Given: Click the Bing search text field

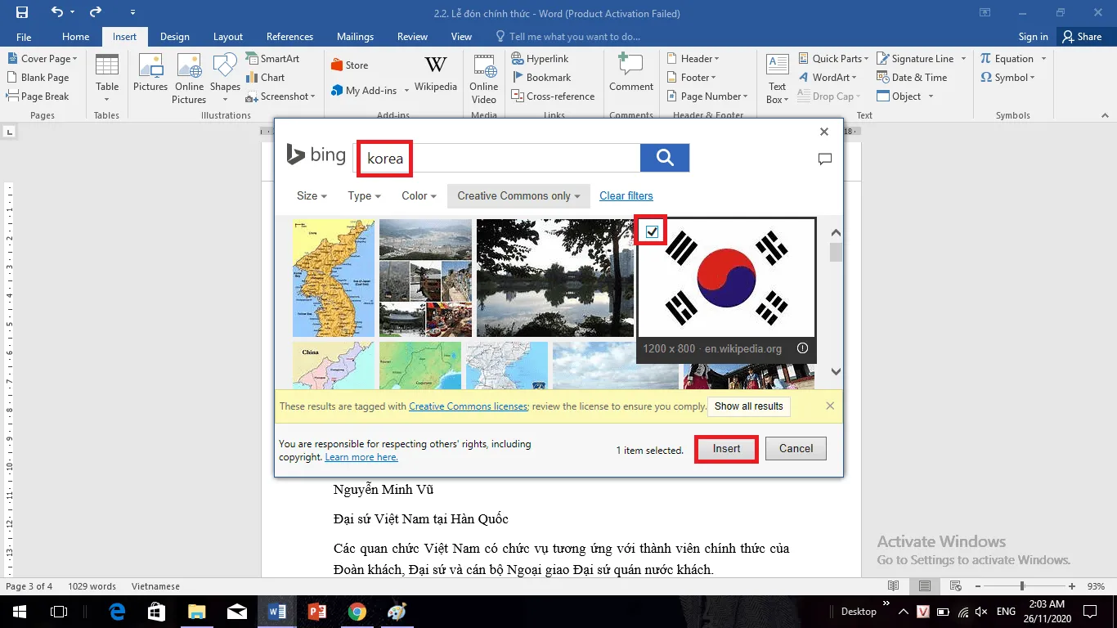Looking at the screenshot, I should (498, 158).
